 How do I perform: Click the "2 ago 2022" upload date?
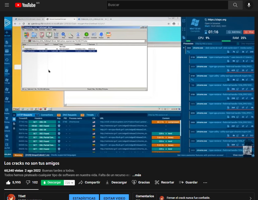[33, 171]
